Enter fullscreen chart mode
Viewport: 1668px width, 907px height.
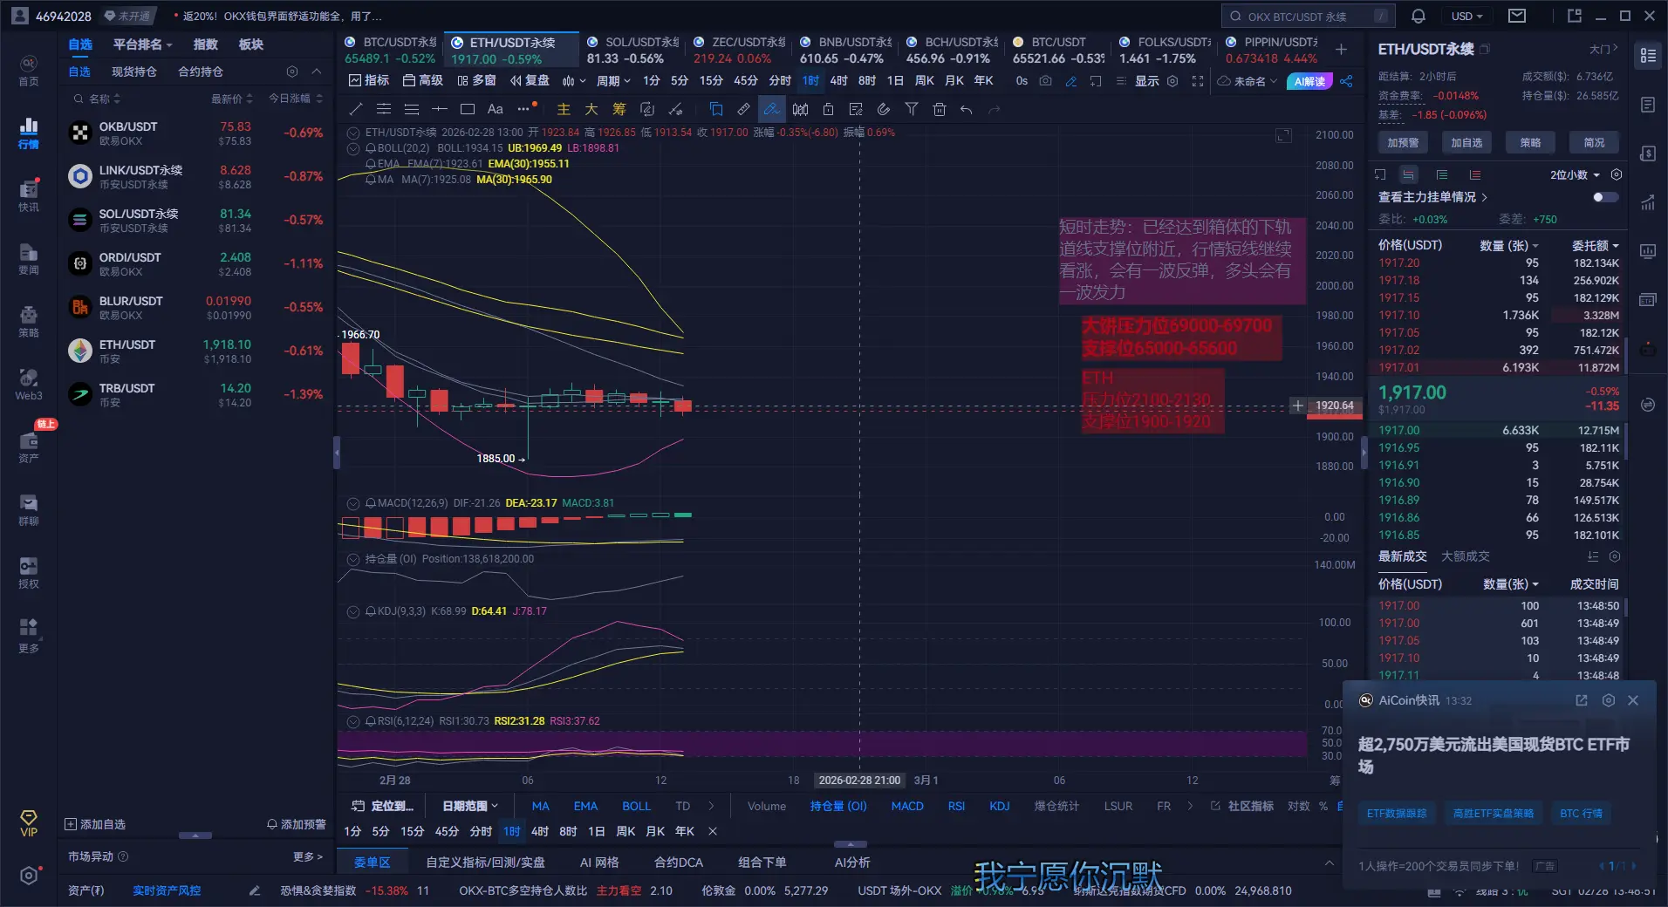1198,81
